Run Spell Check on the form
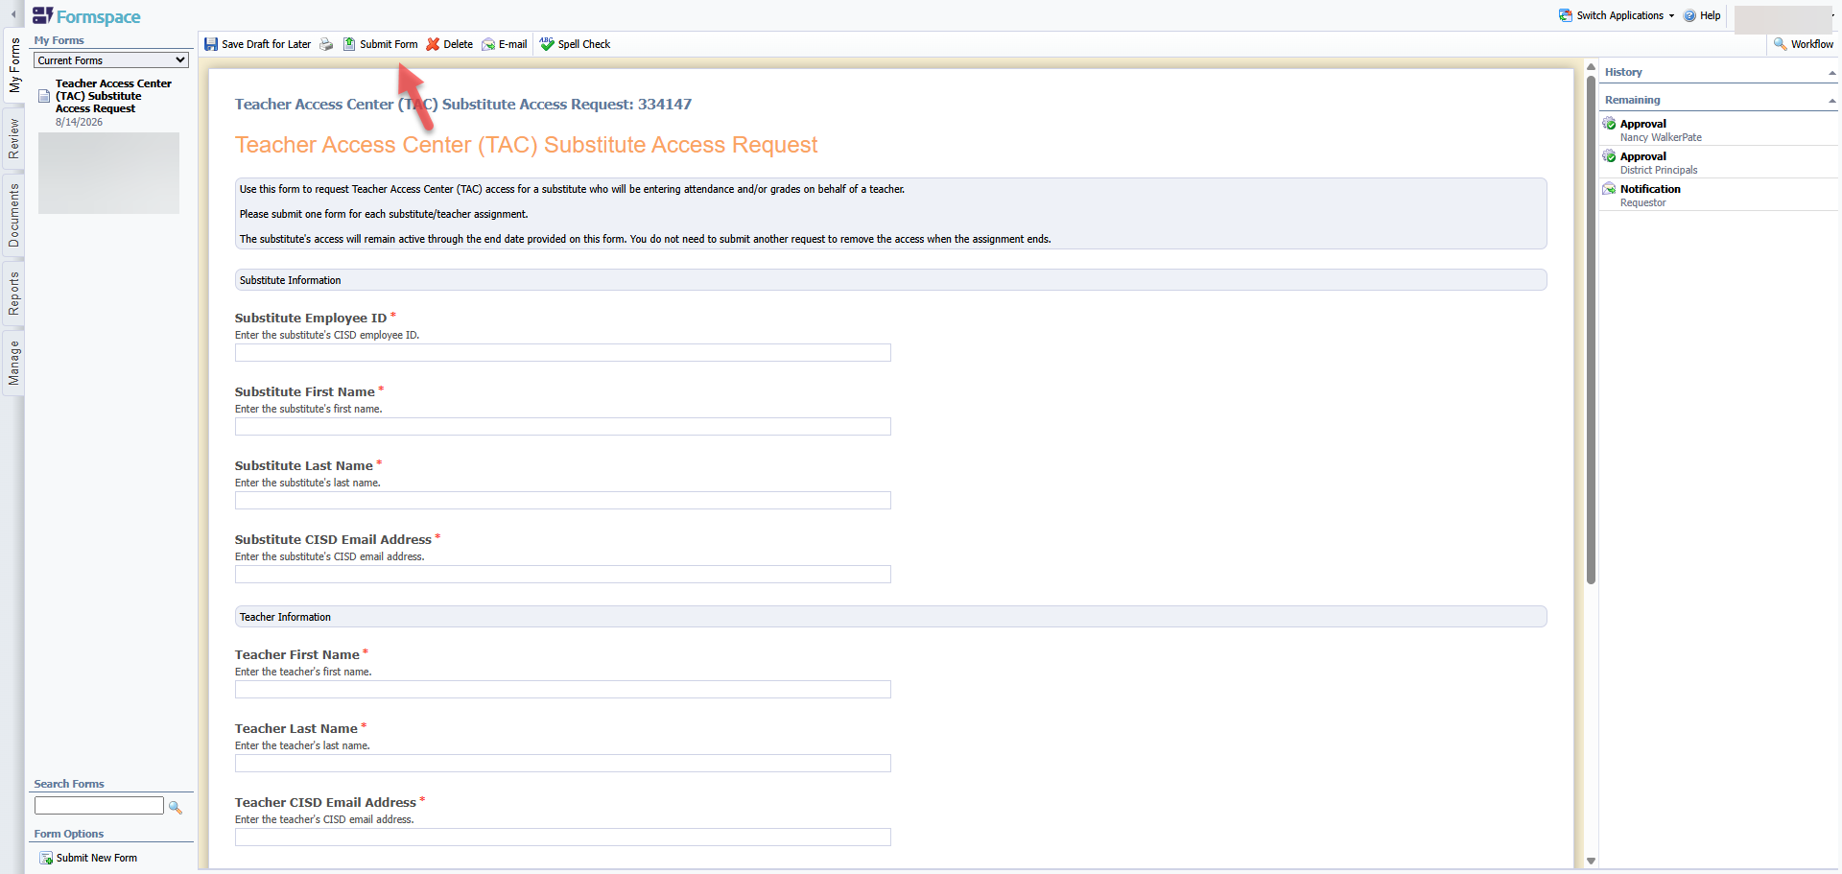Screen dimensions: 1842x874 [x=575, y=44]
